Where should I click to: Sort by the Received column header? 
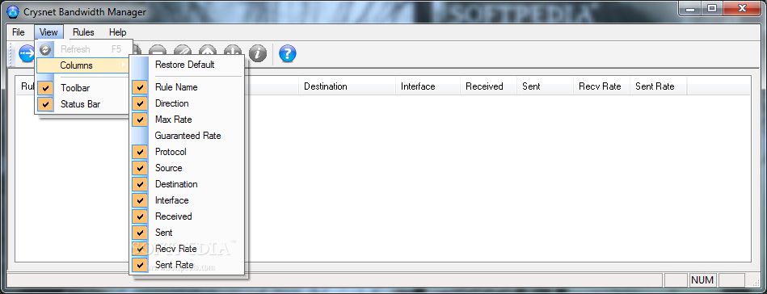(488, 86)
